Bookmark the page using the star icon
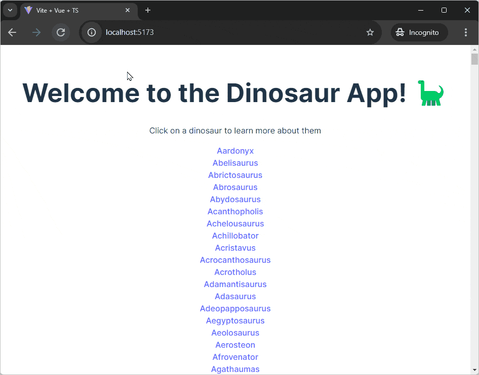The image size is (479, 375). (x=370, y=32)
